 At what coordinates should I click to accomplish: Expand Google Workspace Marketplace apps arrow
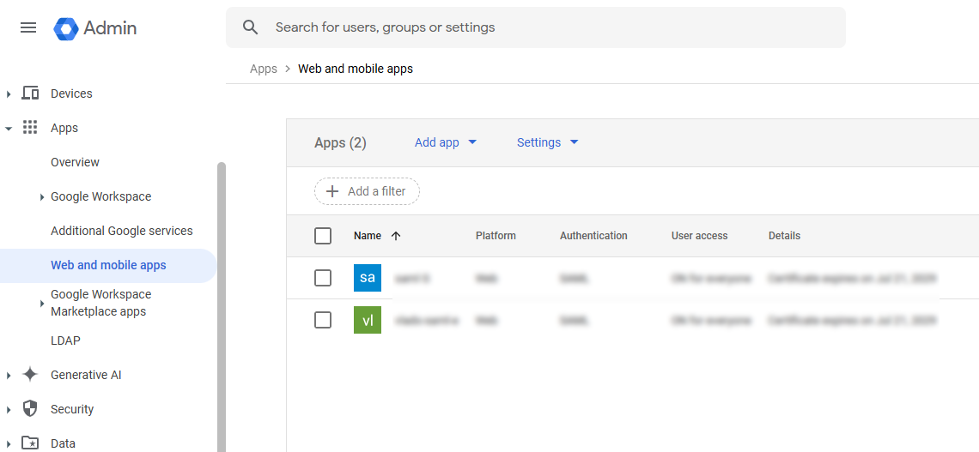click(x=42, y=303)
